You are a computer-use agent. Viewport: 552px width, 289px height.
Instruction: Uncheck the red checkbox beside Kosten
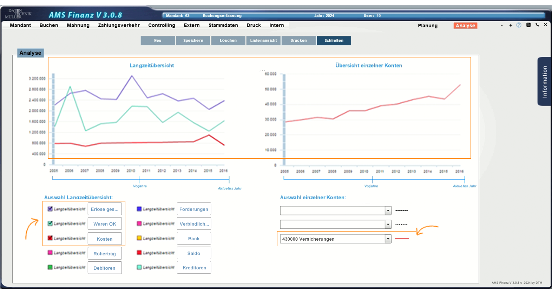click(50, 238)
